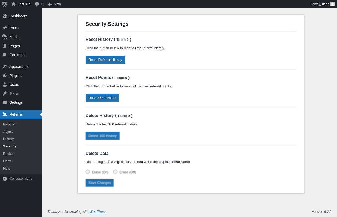Click the Comments icon in sidebar

[5, 55]
